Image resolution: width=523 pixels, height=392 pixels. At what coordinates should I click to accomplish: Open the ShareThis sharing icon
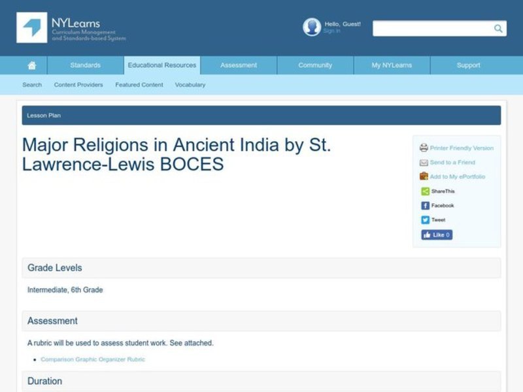click(x=424, y=191)
